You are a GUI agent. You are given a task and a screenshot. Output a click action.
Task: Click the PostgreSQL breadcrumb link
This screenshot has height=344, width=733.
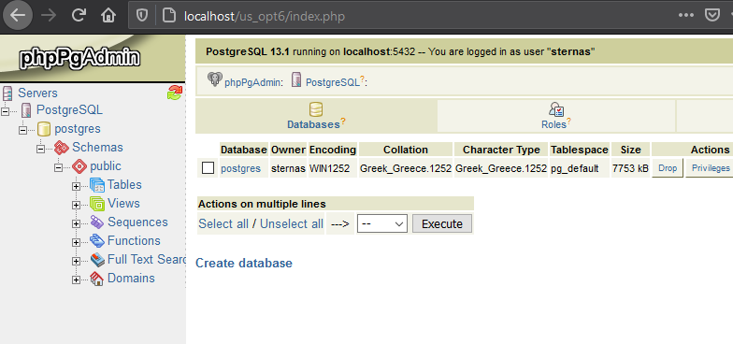[x=333, y=82]
